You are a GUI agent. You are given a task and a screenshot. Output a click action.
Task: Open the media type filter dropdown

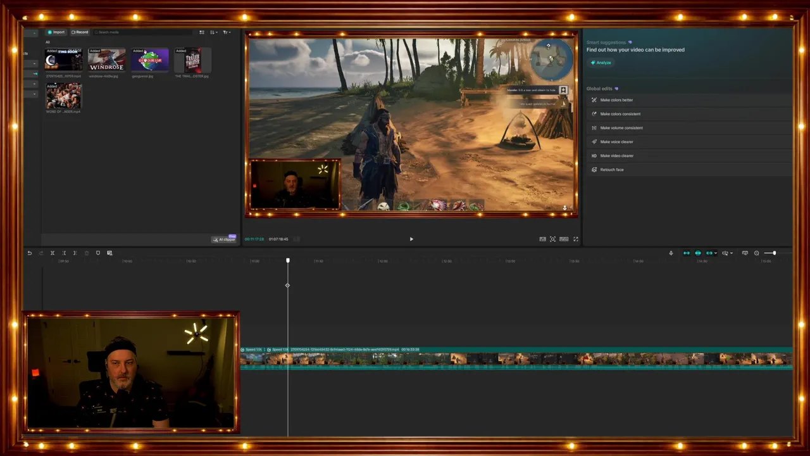(227, 32)
